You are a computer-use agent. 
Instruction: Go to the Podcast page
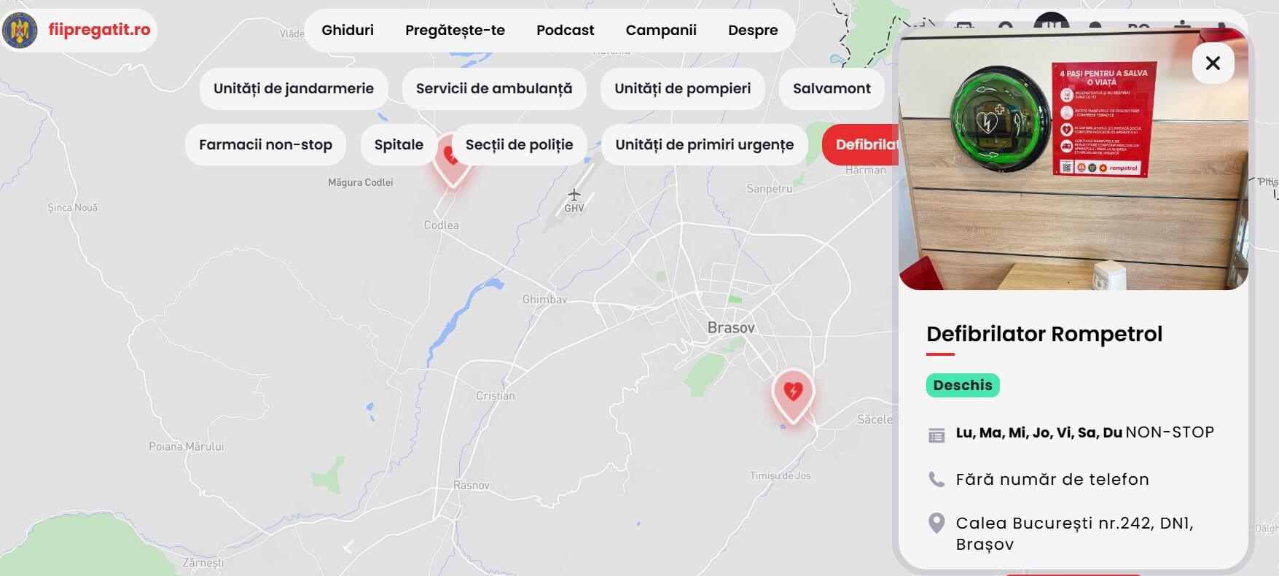(565, 30)
